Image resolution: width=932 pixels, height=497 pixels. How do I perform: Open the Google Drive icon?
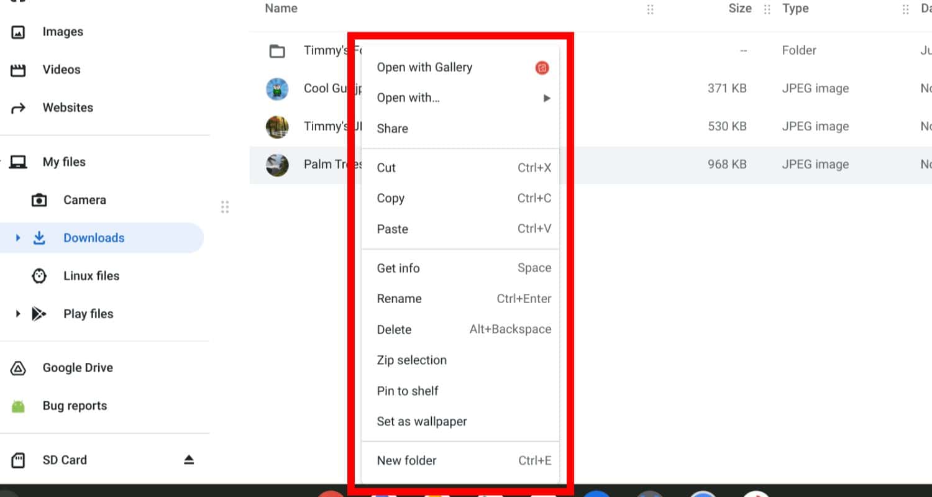pyautogui.click(x=19, y=368)
